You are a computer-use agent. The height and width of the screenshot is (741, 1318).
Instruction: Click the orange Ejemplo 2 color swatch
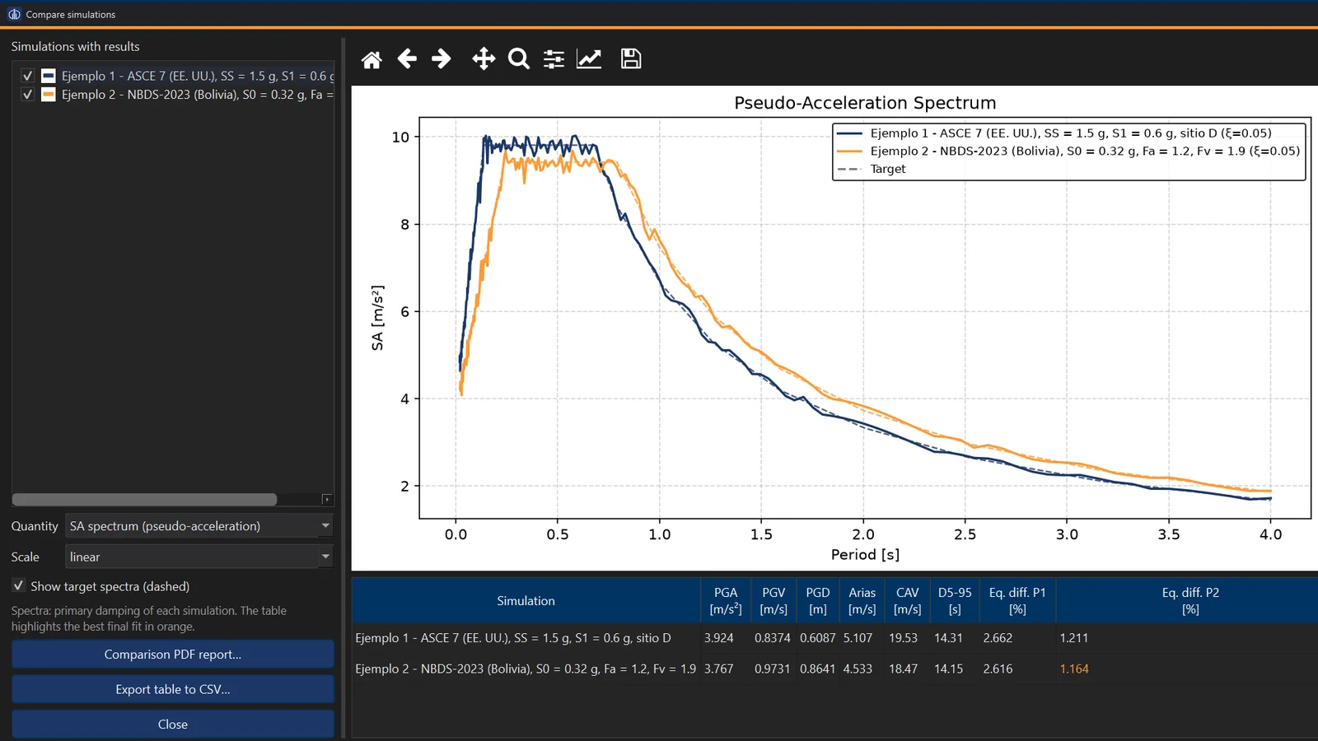(49, 95)
